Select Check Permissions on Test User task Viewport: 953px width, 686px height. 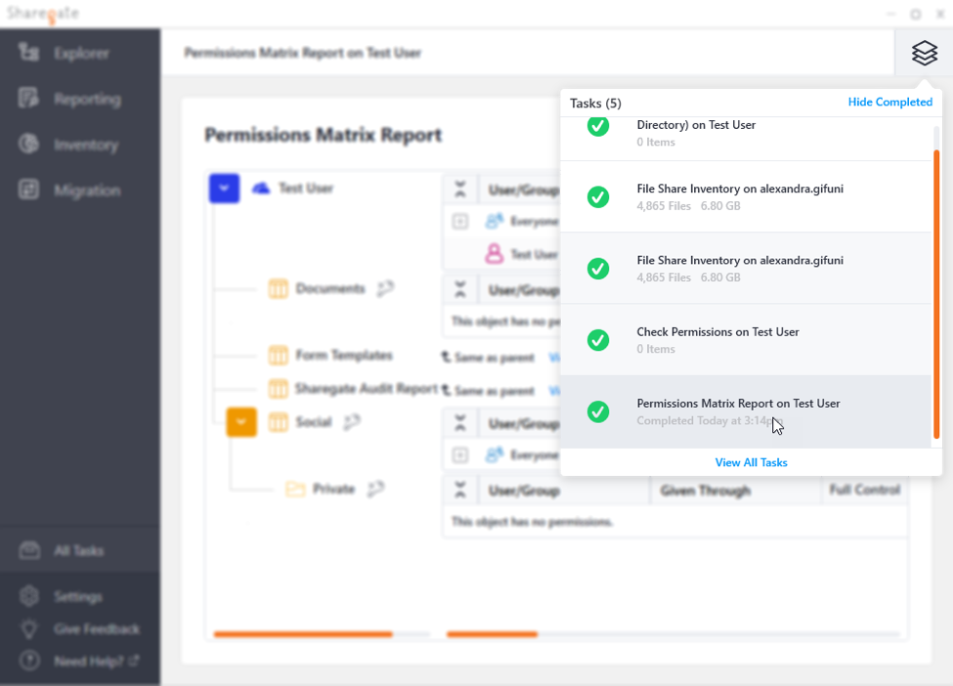tap(746, 340)
